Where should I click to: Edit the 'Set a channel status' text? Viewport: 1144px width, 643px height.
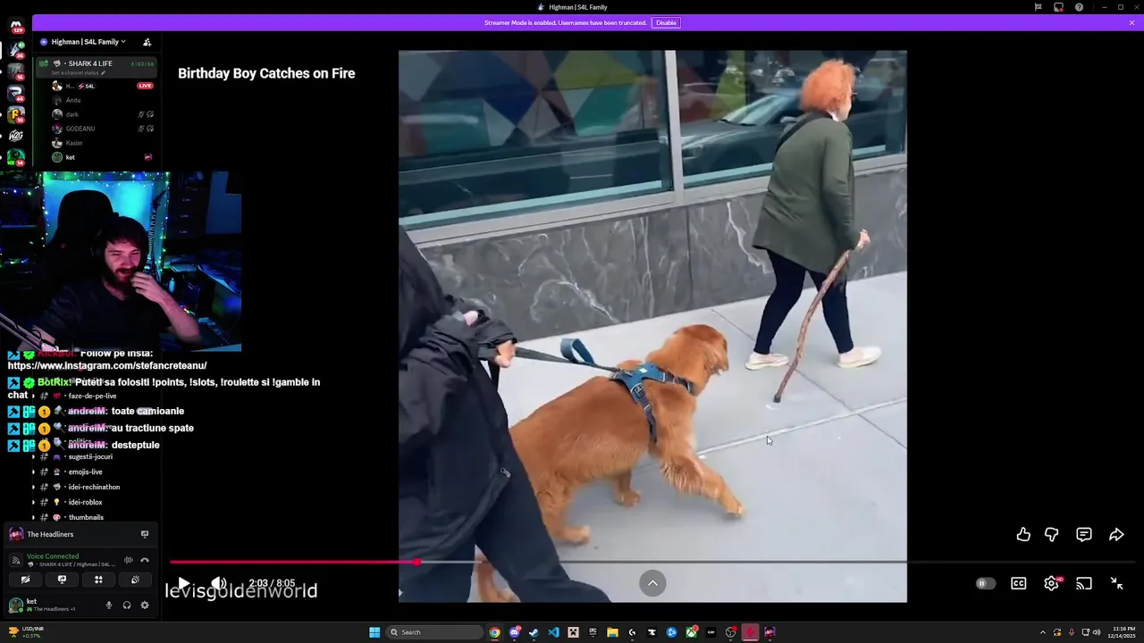78,73
